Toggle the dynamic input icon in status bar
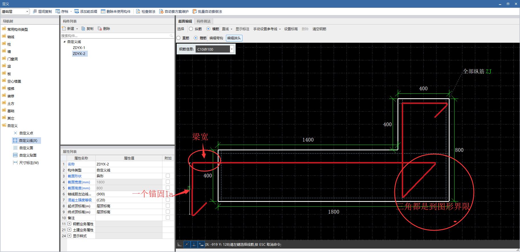520x252 pixels. point(201,244)
